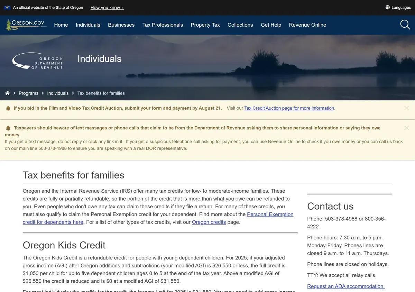Viewport: 415px width, 292px height.
Task: Click the 'Contact us' heading
Action: tap(330, 207)
